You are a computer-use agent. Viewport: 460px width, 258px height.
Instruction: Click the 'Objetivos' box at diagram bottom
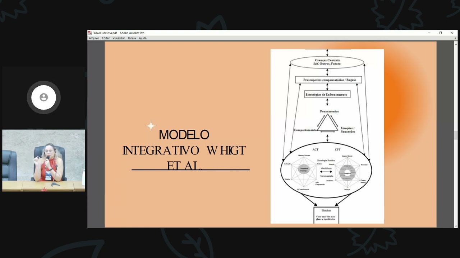click(x=326, y=215)
